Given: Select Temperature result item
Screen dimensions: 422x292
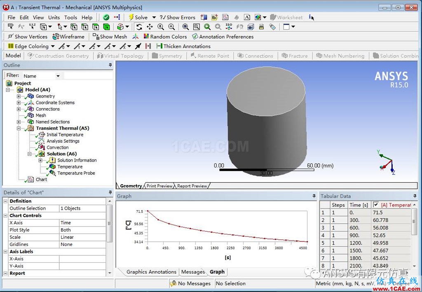Looking at the screenshot, I should pos(70,167).
